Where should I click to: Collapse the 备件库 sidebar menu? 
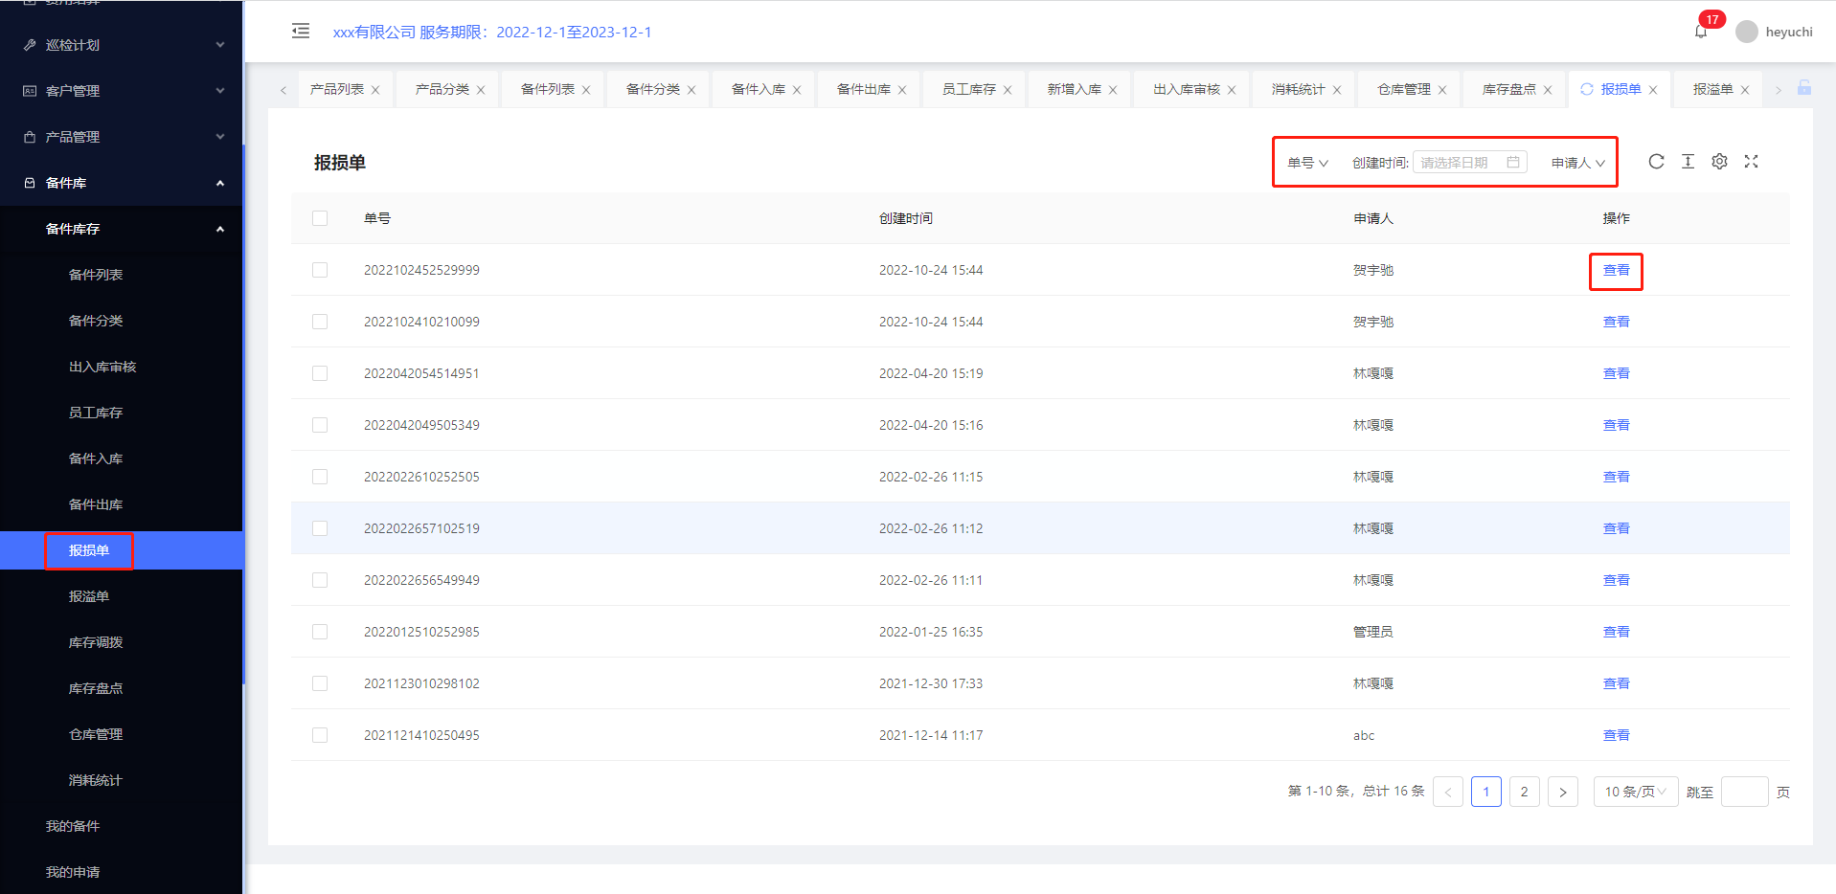[122, 183]
